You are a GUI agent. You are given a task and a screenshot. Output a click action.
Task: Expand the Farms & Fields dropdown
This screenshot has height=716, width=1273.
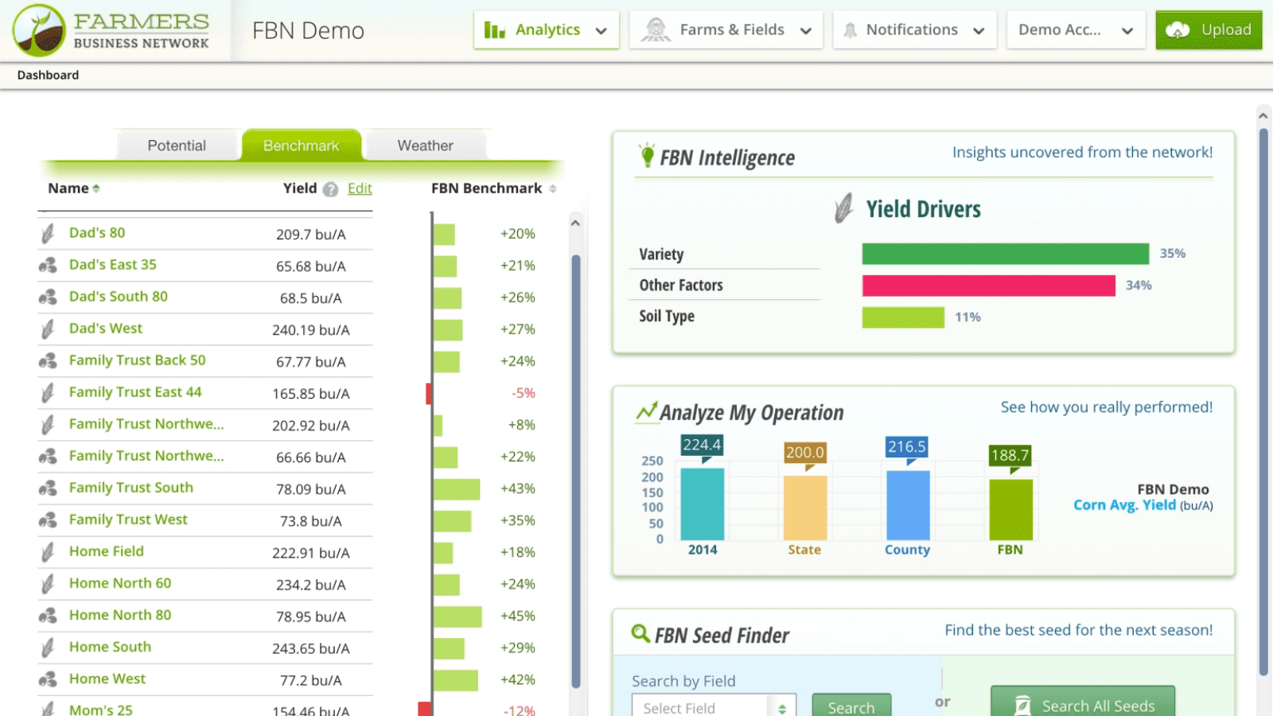tap(726, 30)
